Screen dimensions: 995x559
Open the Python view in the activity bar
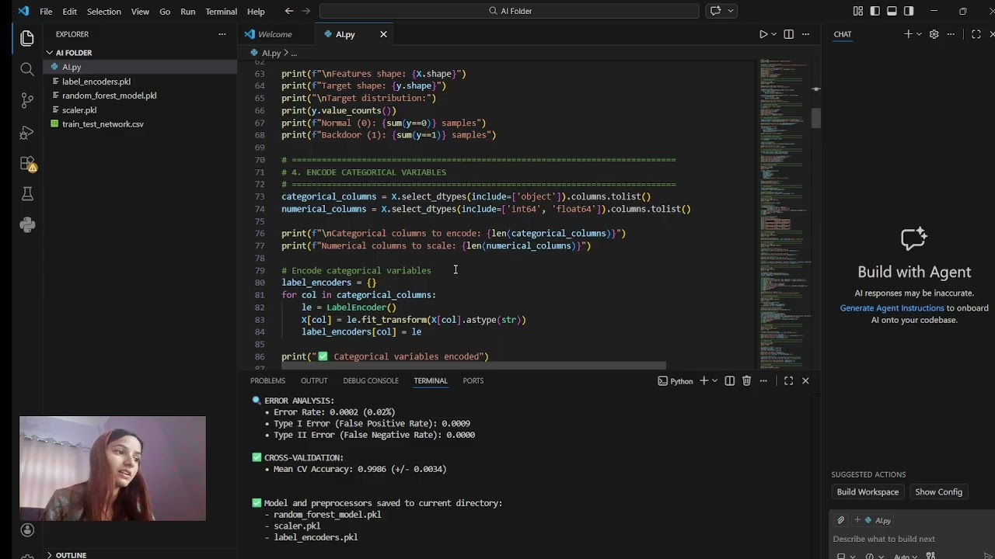point(27,225)
